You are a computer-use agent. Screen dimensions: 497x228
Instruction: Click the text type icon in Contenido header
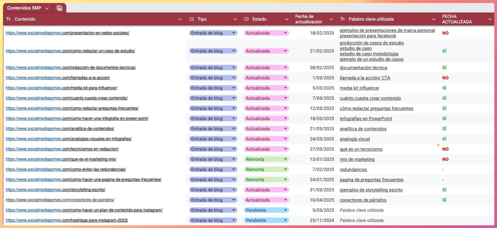pyautogui.click(x=9, y=19)
